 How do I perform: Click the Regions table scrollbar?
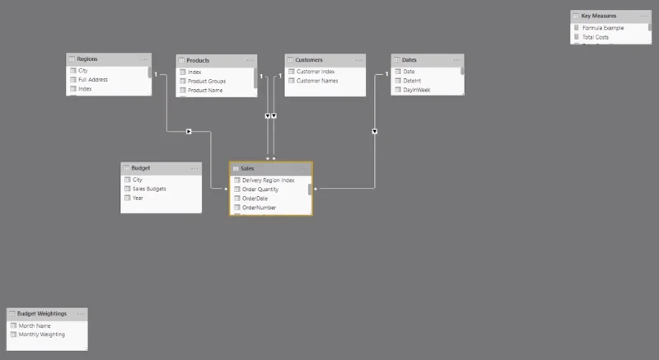click(x=150, y=72)
